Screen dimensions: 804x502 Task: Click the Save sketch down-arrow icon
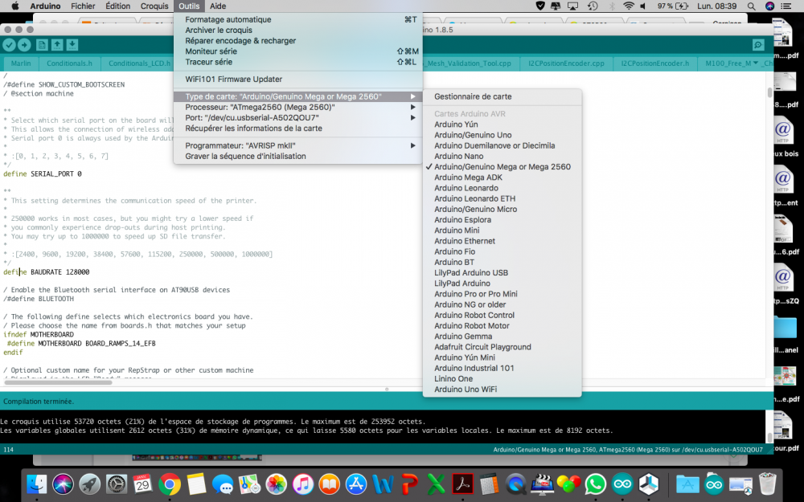pos(72,45)
